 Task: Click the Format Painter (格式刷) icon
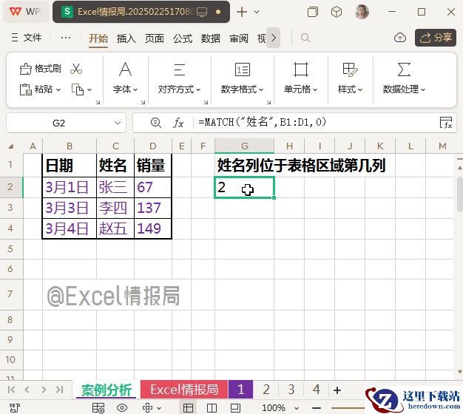coord(25,69)
